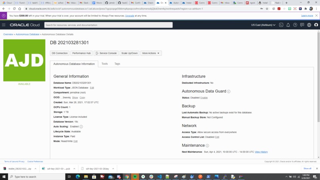Screen dimensions: 320x180
Task: Open Terms of Use and Privacy
Action: point(14,161)
